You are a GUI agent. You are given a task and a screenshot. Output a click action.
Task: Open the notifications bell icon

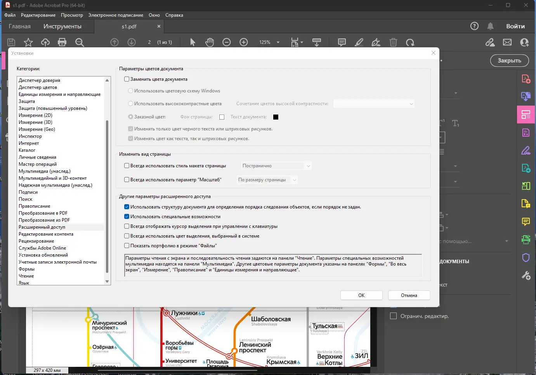[x=491, y=26]
